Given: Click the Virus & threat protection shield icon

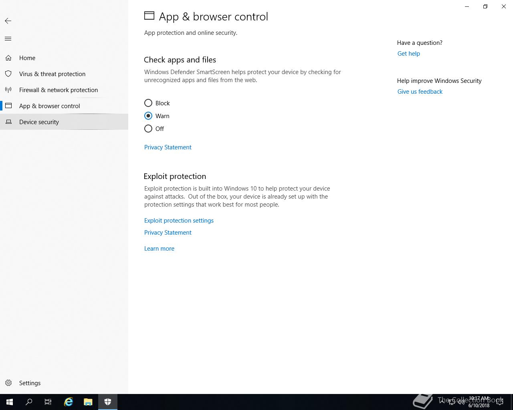Looking at the screenshot, I should click(x=8, y=74).
